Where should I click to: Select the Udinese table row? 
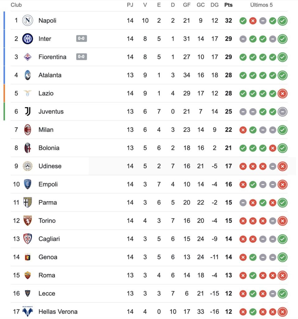click(x=149, y=166)
